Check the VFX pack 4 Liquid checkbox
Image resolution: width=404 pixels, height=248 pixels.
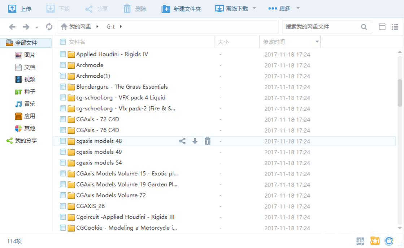point(63,97)
